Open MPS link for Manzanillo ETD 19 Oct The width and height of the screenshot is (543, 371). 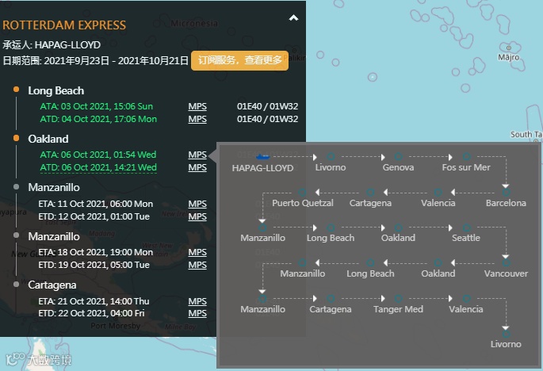tap(197, 265)
